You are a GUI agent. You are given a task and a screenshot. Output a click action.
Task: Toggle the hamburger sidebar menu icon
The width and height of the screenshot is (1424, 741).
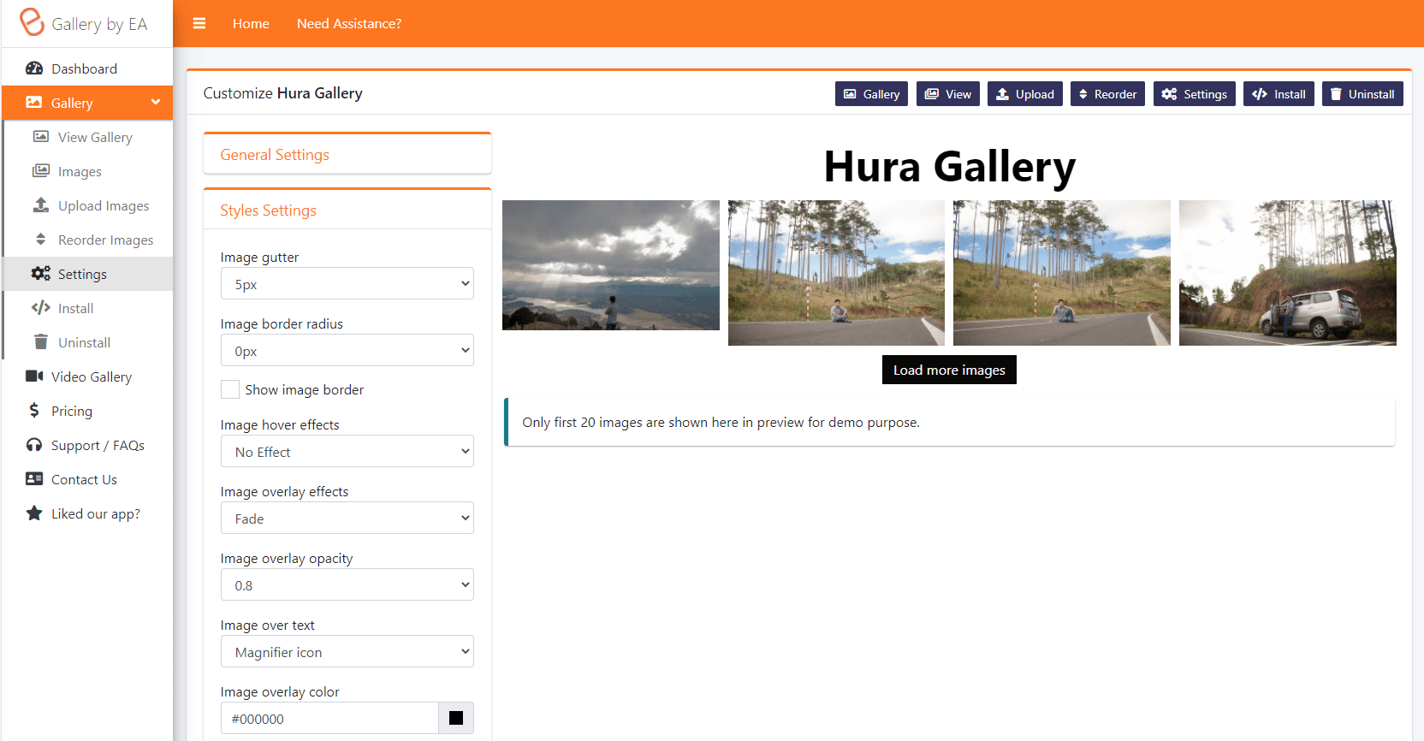pos(199,23)
